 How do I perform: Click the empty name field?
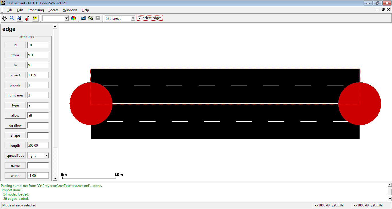[38, 165]
